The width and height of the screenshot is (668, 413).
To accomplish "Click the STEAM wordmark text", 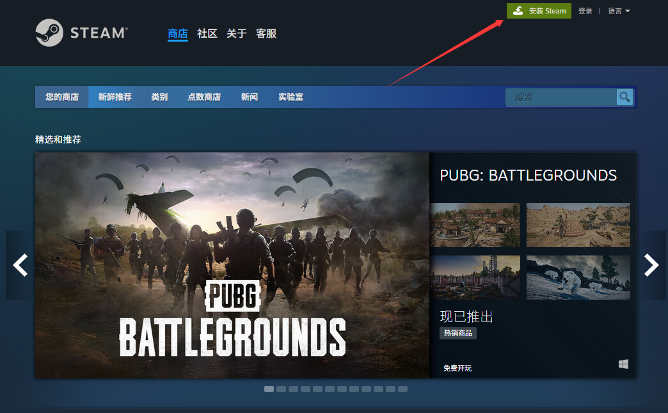I will [x=99, y=33].
